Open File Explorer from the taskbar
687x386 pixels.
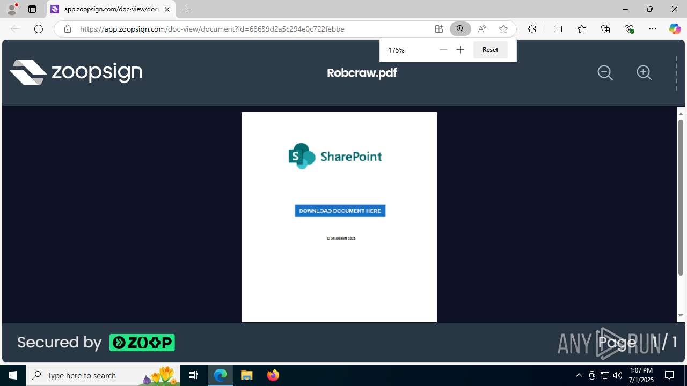tap(247, 375)
